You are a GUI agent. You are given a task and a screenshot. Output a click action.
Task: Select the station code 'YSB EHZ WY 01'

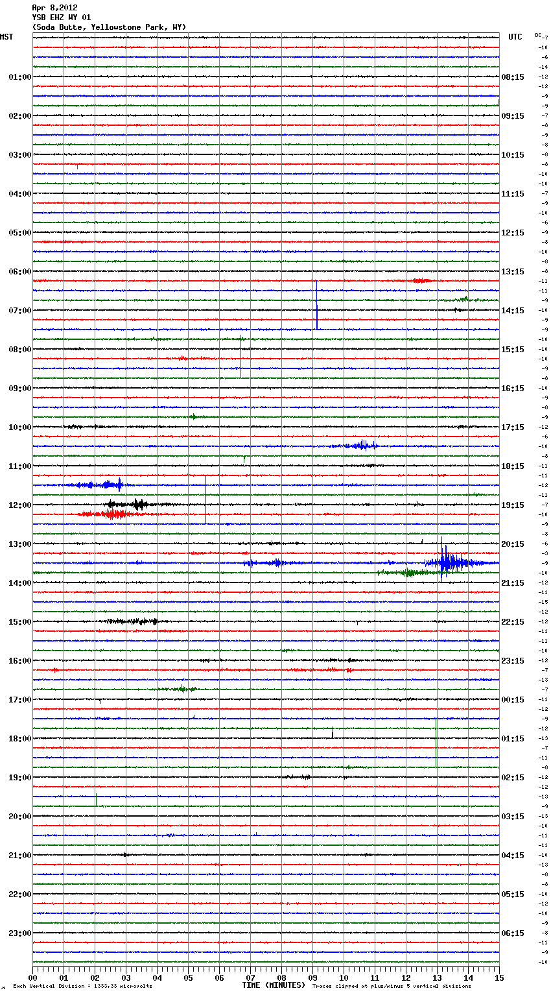(62, 18)
